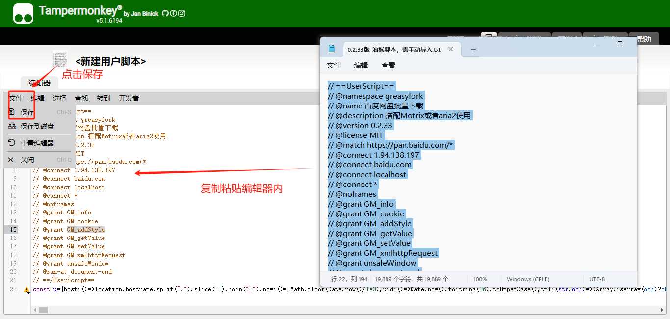Click '// @namespace greasyfork' in Notepad

[375, 96]
